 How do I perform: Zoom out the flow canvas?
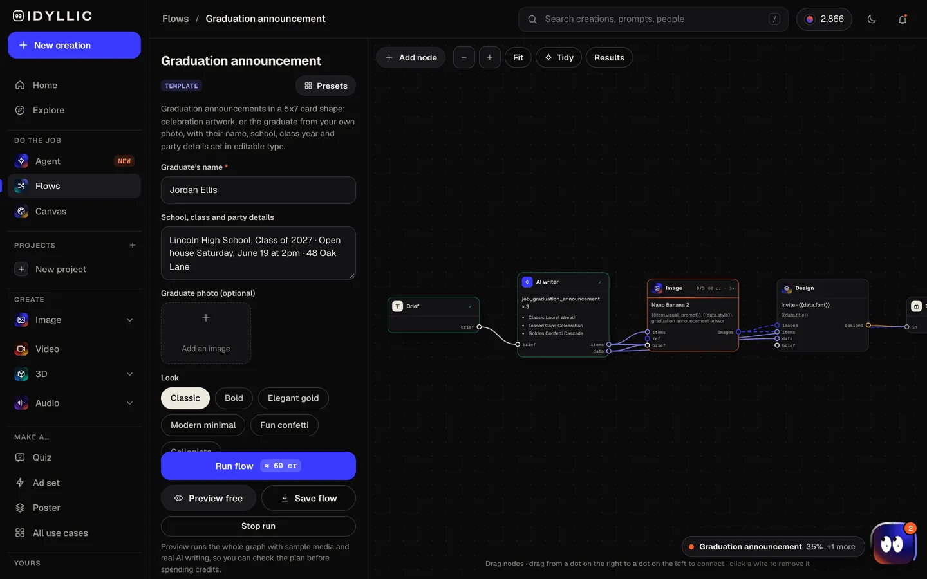tap(464, 57)
